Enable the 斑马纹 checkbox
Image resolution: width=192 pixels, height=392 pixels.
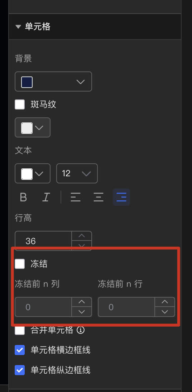20,104
